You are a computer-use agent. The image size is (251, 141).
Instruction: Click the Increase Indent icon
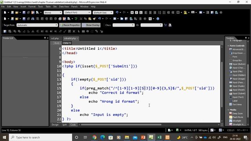pyautogui.click(x=173, y=13)
